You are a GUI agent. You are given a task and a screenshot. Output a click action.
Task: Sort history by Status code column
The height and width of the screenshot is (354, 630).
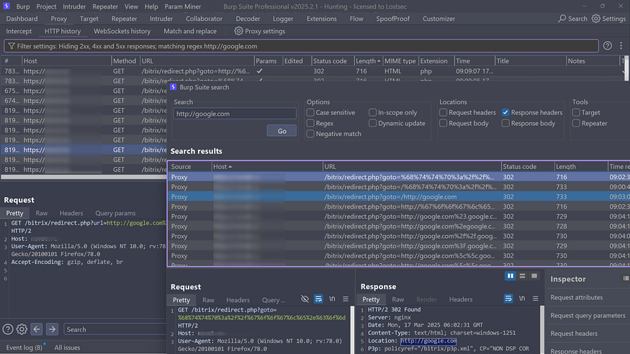(333, 61)
